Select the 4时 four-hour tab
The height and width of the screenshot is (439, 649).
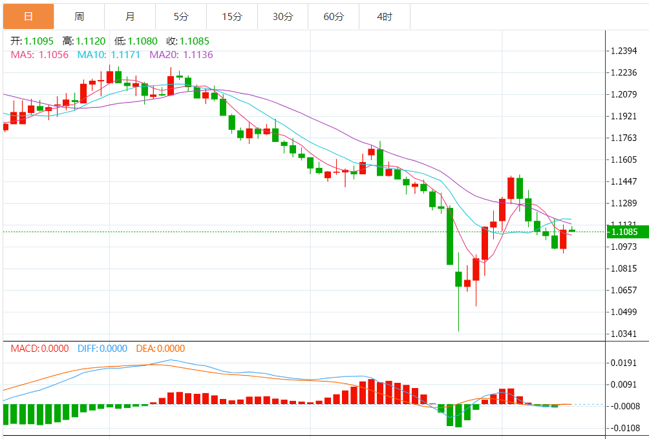[385, 17]
